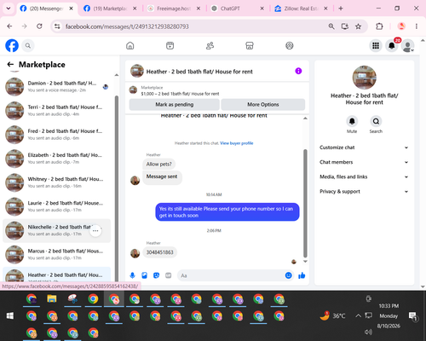Screen dimensions: 426x341
Task: Click the purple conversation info icon
Action: tap(298, 71)
